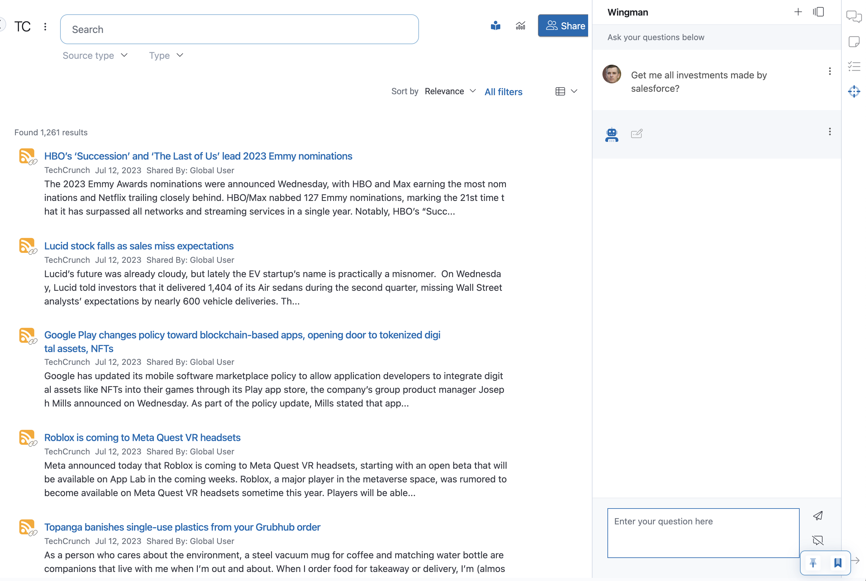The height and width of the screenshot is (581, 866).
Task: Open the TC three-dot options menu
Action: tap(45, 27)
